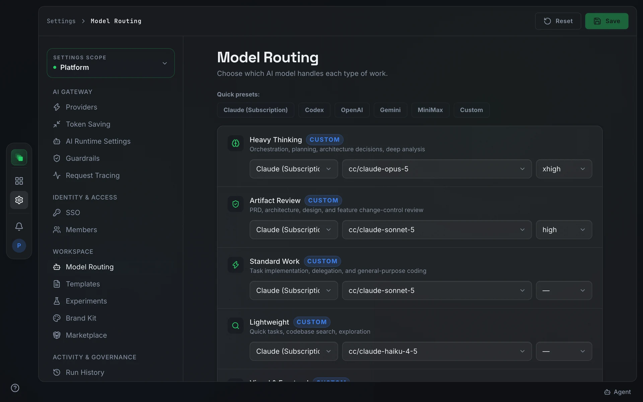Open the high effort dropdown
The height and width of the screenshot is (402, 643).
pyautogui.click(x=564, y=230)
